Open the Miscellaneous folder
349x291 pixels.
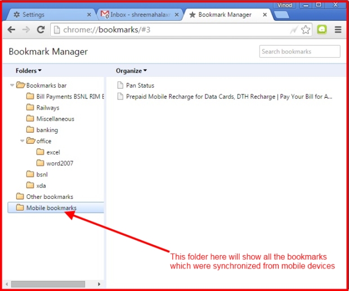[55, 119]
